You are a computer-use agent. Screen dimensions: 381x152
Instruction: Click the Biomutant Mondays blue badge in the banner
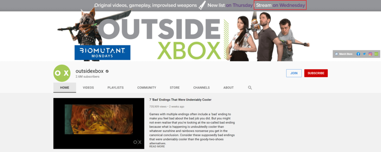coord(102,52)
